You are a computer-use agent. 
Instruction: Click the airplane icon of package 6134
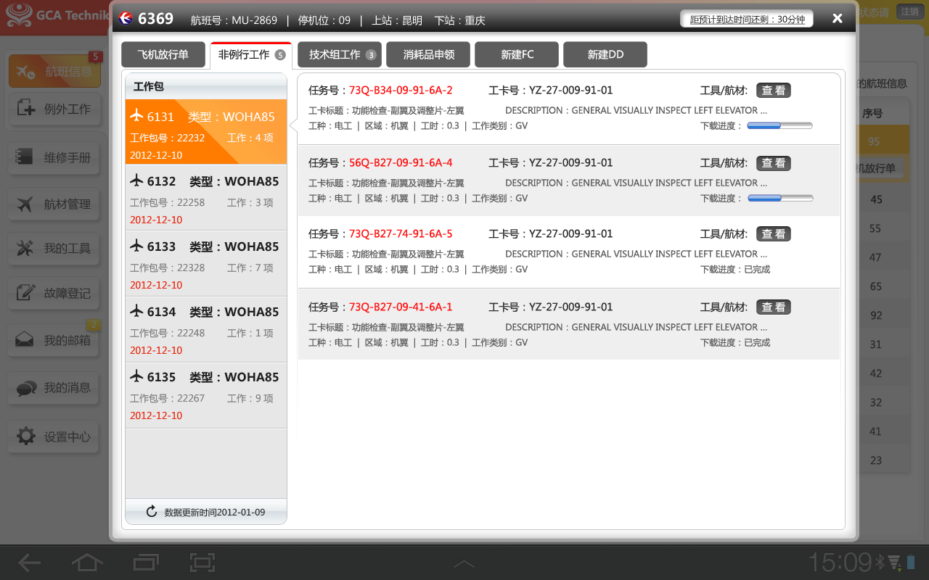point(136,310)
